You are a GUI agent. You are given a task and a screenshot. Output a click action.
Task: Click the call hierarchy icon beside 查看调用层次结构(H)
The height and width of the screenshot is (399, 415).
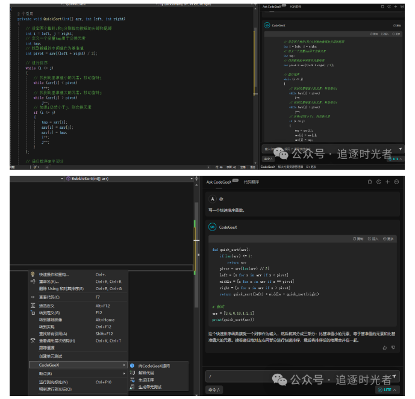coord(33,341)
